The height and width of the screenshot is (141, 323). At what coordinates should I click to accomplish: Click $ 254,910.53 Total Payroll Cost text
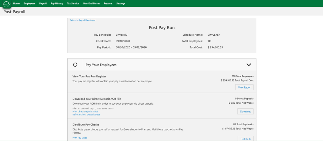(237, 80)
